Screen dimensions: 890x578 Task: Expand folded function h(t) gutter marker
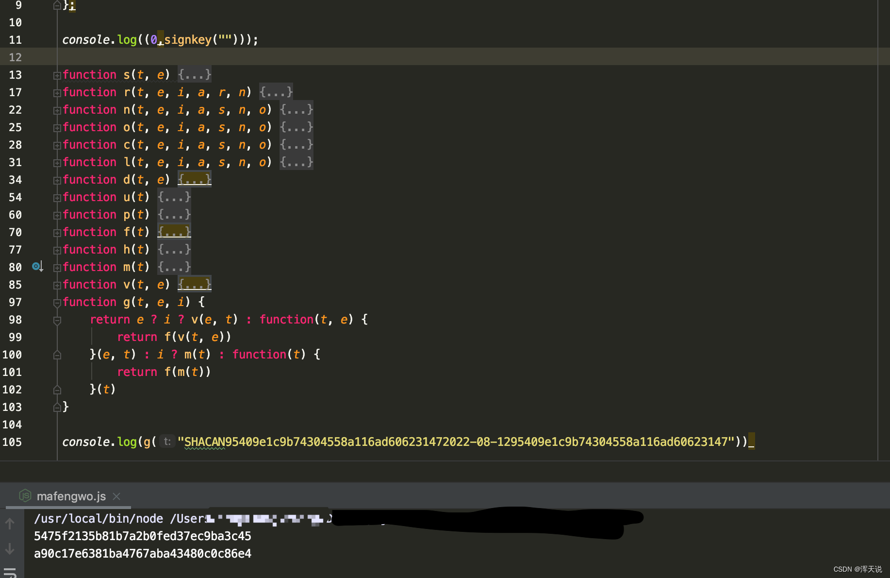(x=57, y=250)
